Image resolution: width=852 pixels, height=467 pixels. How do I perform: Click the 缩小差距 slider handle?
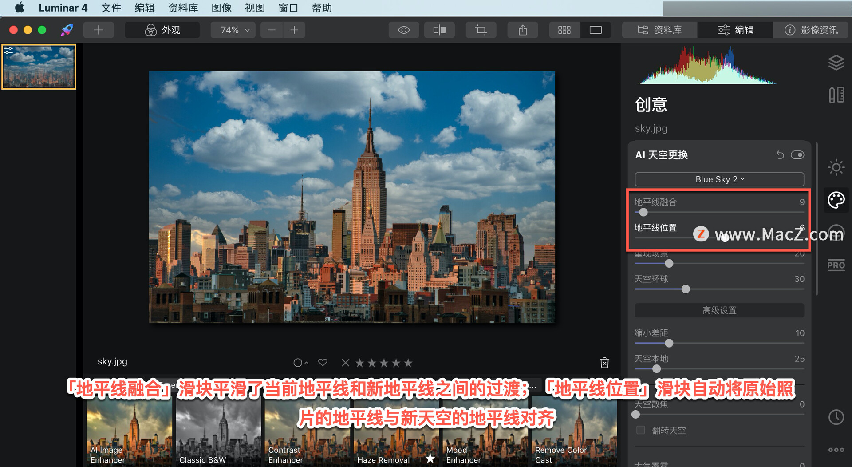[669, 343]
